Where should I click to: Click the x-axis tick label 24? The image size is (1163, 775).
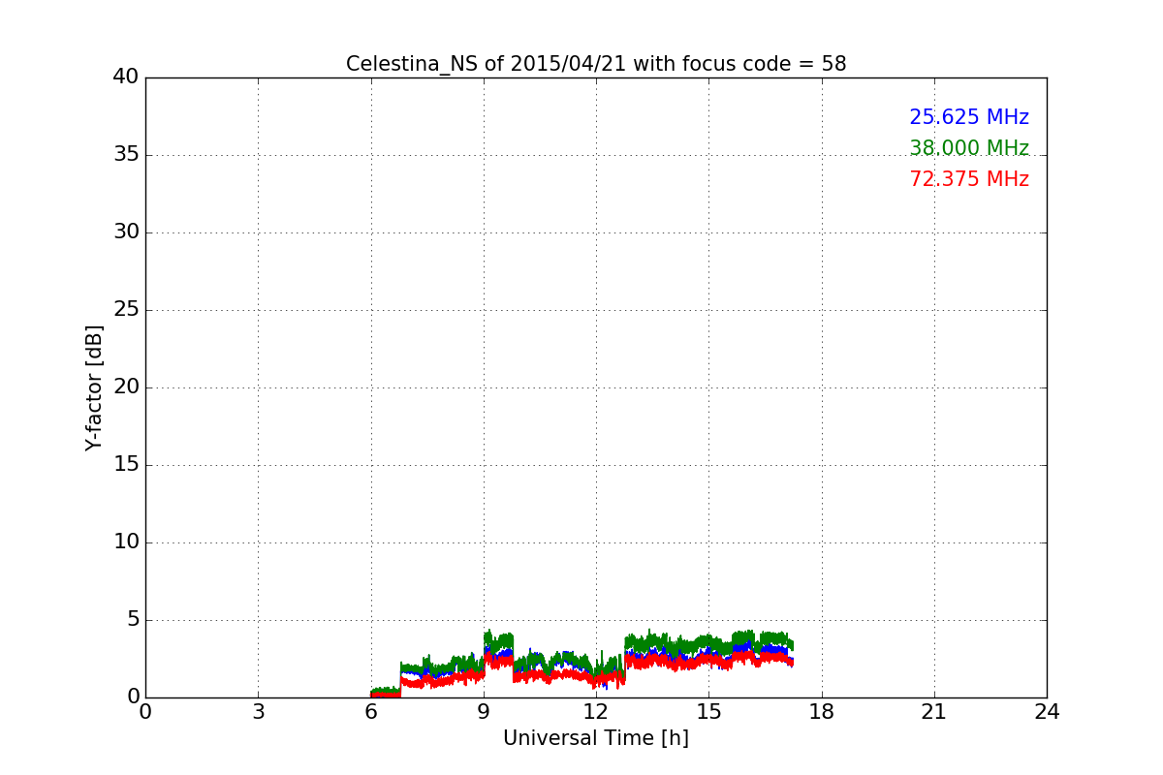pyautogui.click(x=1047, y=712)
